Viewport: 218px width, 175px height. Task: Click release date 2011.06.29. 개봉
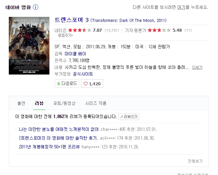click(x=101, y=47)
